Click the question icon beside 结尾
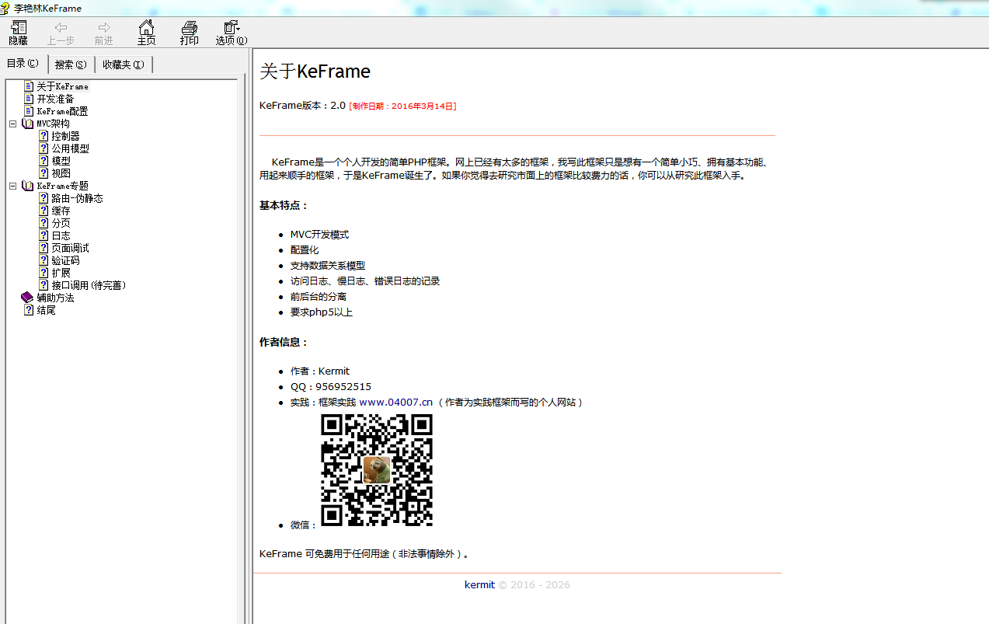Viewport: 989px width, 624px height. (29, 310)
